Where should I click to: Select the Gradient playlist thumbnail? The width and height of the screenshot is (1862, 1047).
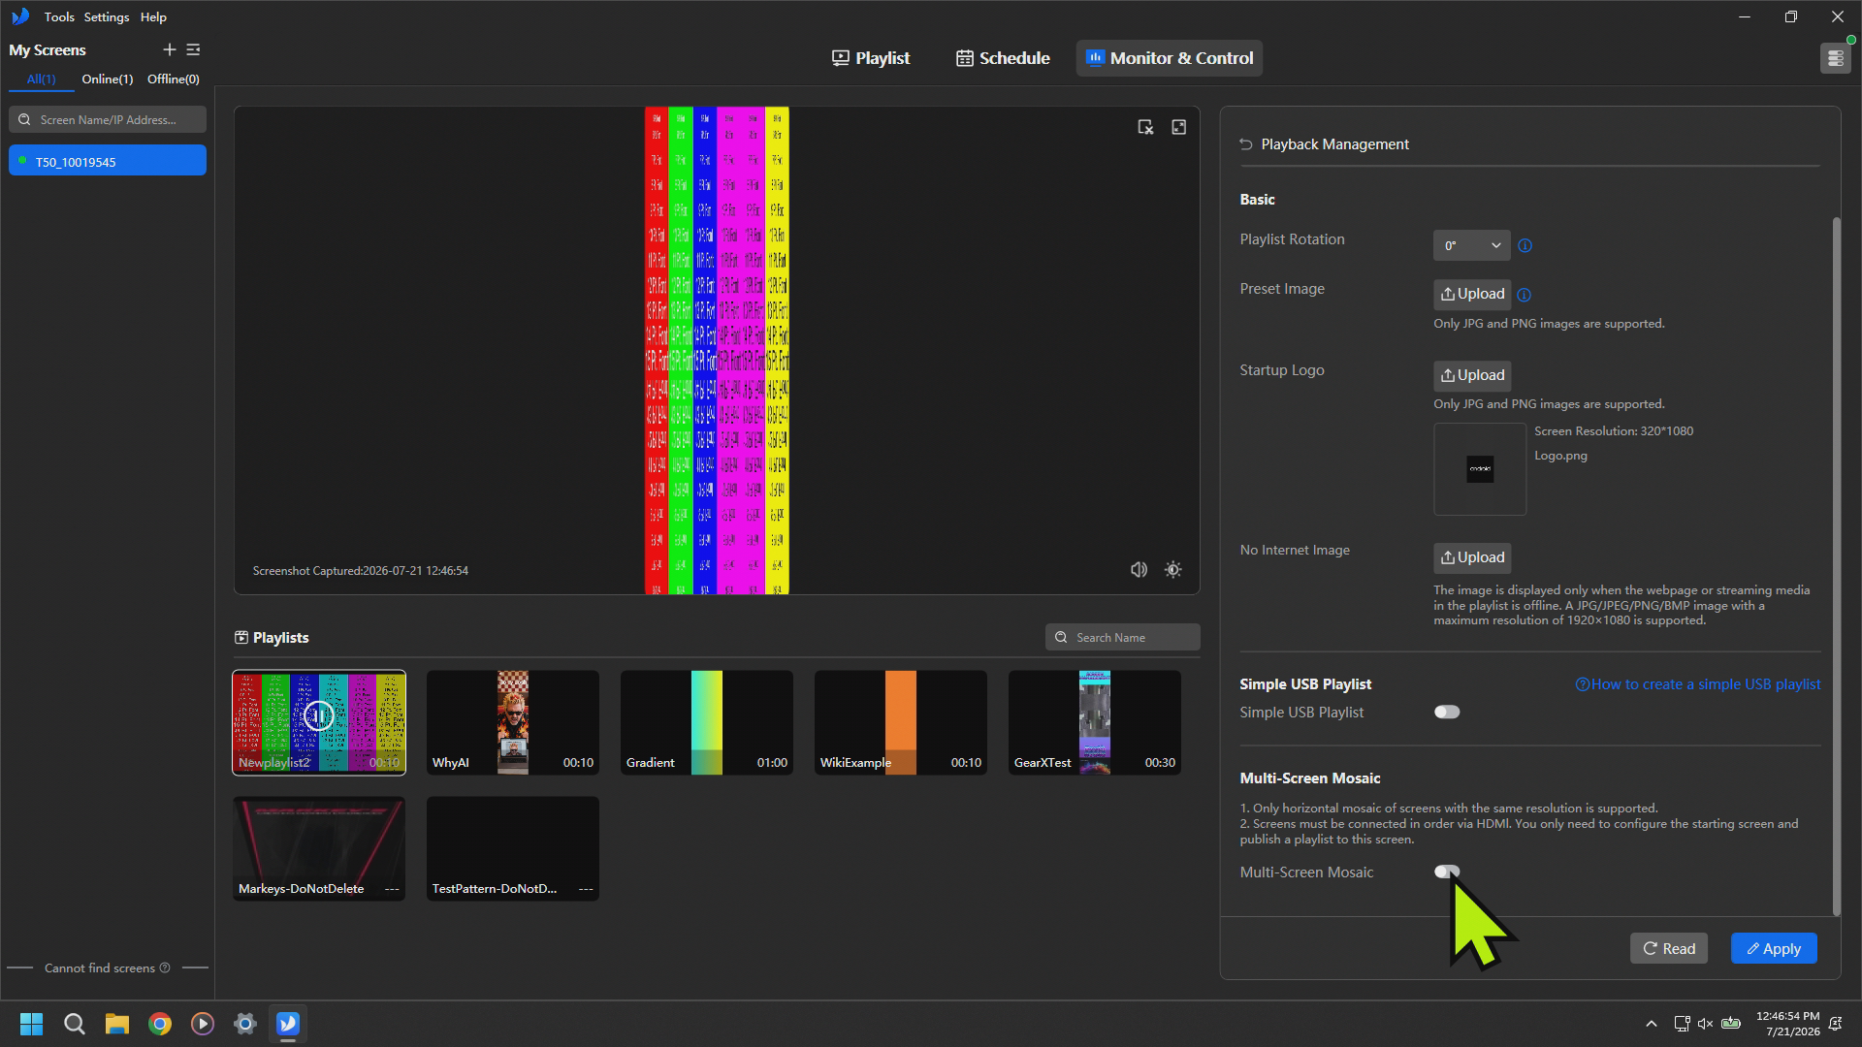tap(707, 722)
